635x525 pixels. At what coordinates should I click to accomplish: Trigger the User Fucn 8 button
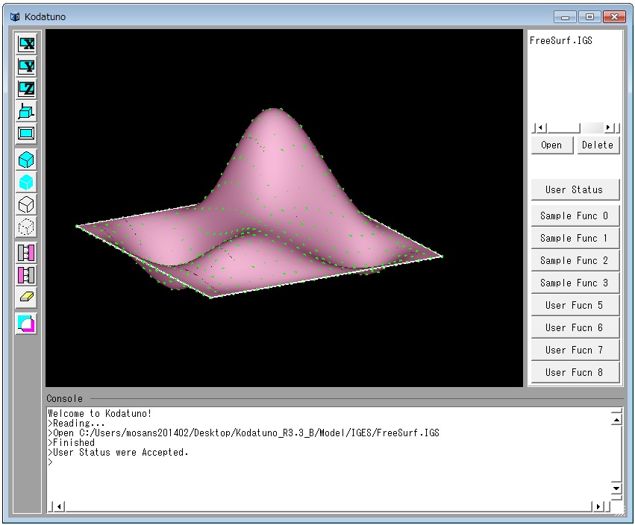point(575,372)
